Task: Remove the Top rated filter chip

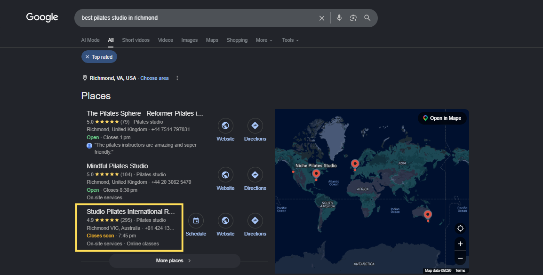Action: (87, 57)
